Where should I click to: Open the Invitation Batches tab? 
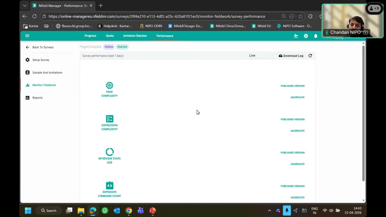tap(135, 36)
